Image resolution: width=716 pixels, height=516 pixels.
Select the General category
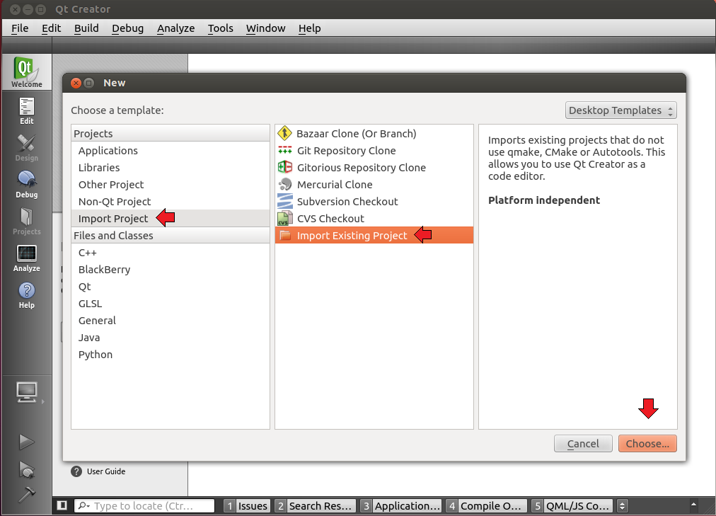[171, 320]
